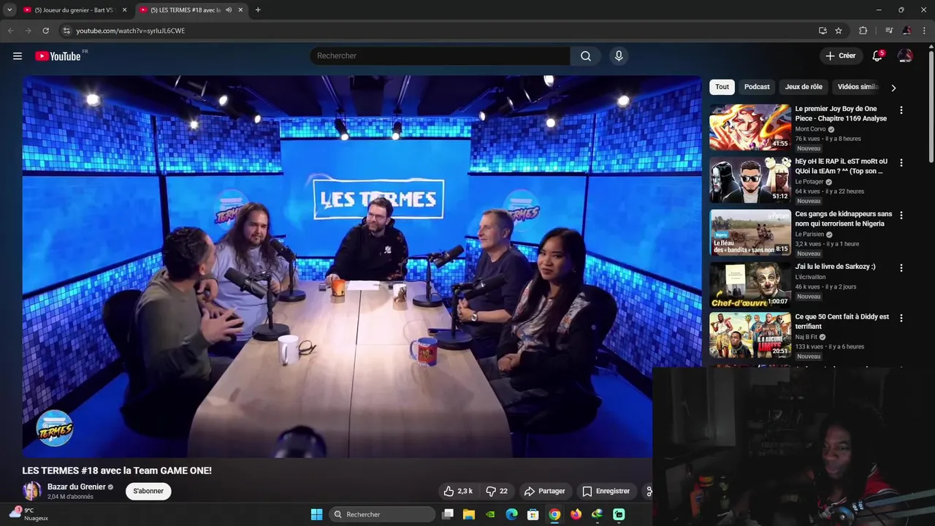Viewport: 935px width, 526px height.
Task: Open the YouTube hamburger guide menu
Action: [x=18, y=56]
